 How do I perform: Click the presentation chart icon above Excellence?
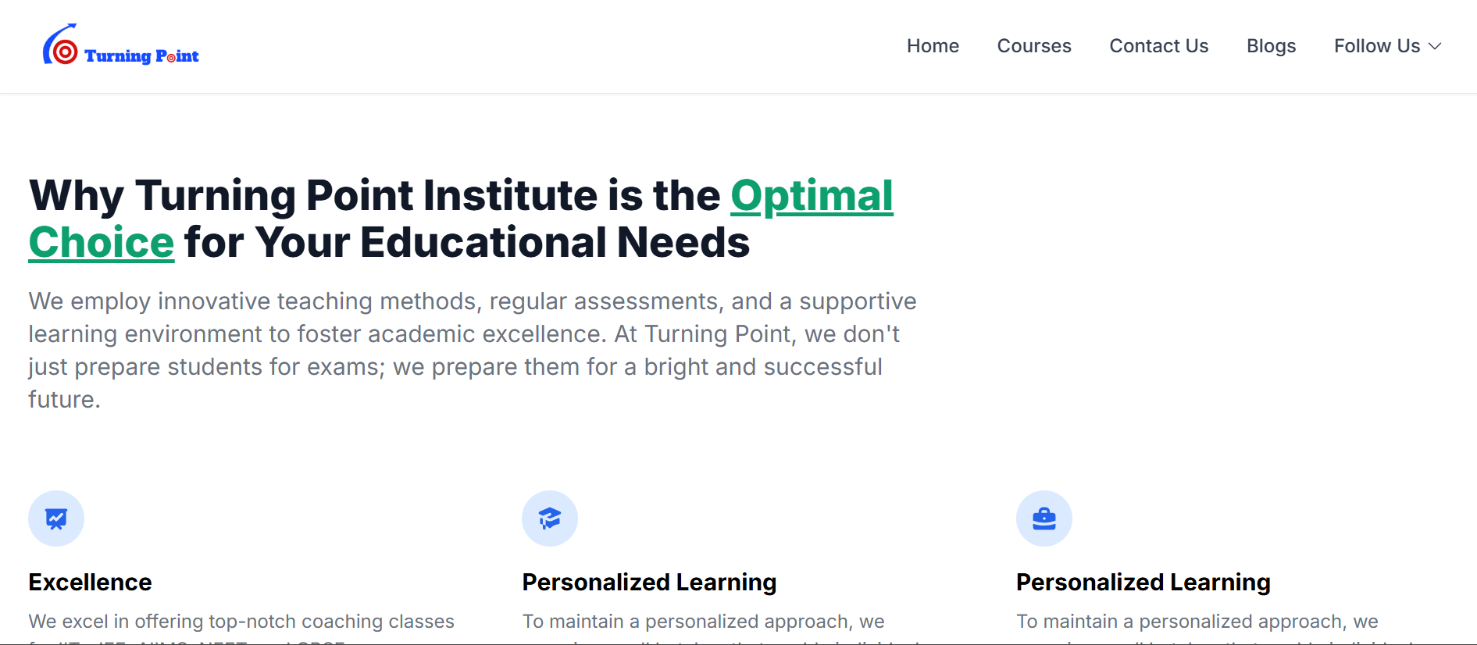(x=56, y=518)
